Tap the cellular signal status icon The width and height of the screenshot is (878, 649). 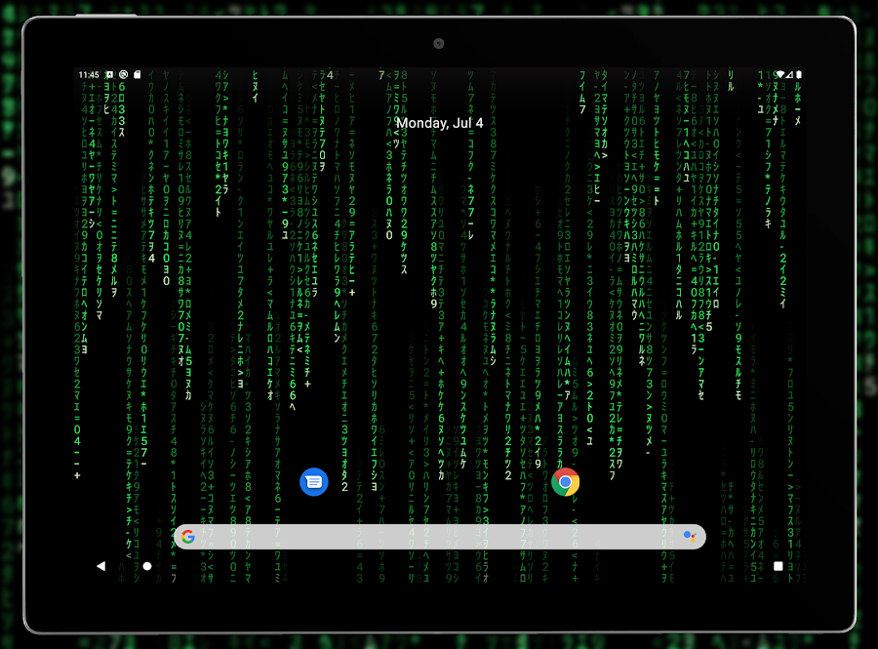789,74
